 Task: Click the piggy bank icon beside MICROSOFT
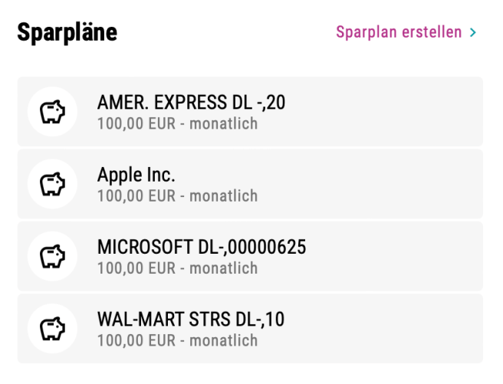(x=52, y=256)
